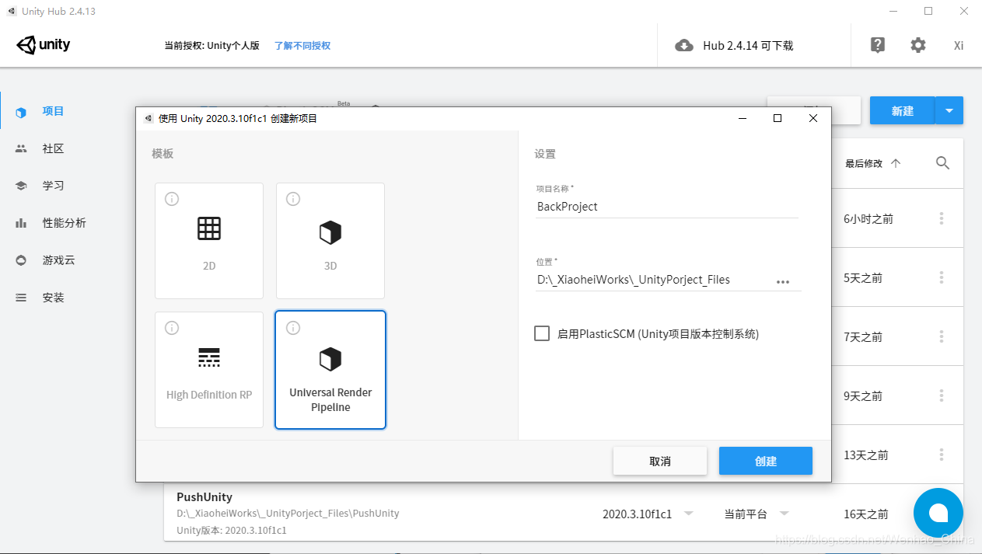The height and width of the screenshot is (554, 982).
Task: Open the more menu for the 9天之前 project
Action: click(942, 396)
